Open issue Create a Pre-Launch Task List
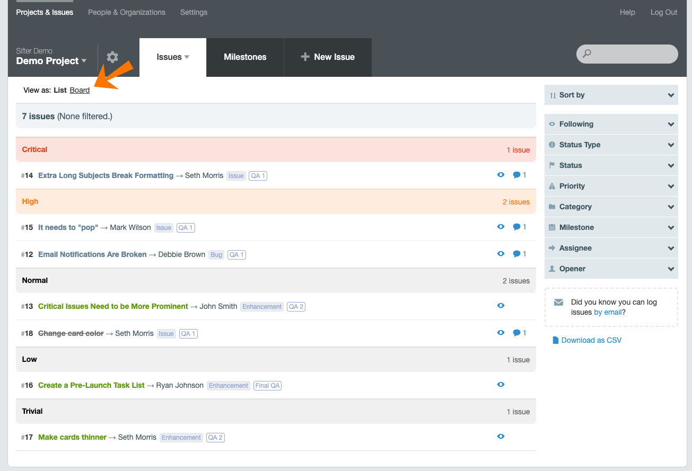This screenshot has height=471, width=692. click(91, 385)
